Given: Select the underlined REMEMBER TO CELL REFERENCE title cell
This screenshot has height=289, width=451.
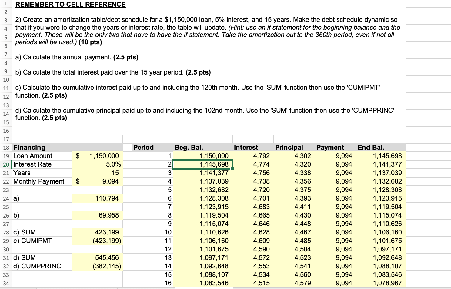Looking at the screenshot, I should coord(70,4).
